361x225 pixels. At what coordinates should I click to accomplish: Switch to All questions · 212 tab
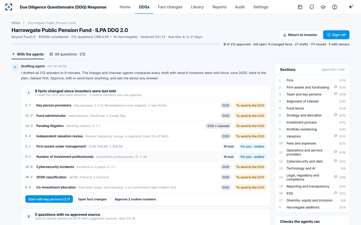click(67, 54)
